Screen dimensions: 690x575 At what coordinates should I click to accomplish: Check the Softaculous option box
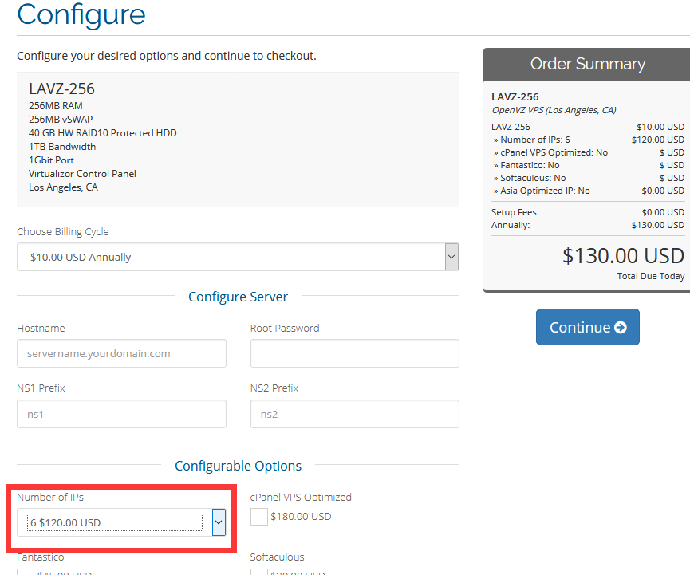259,571
